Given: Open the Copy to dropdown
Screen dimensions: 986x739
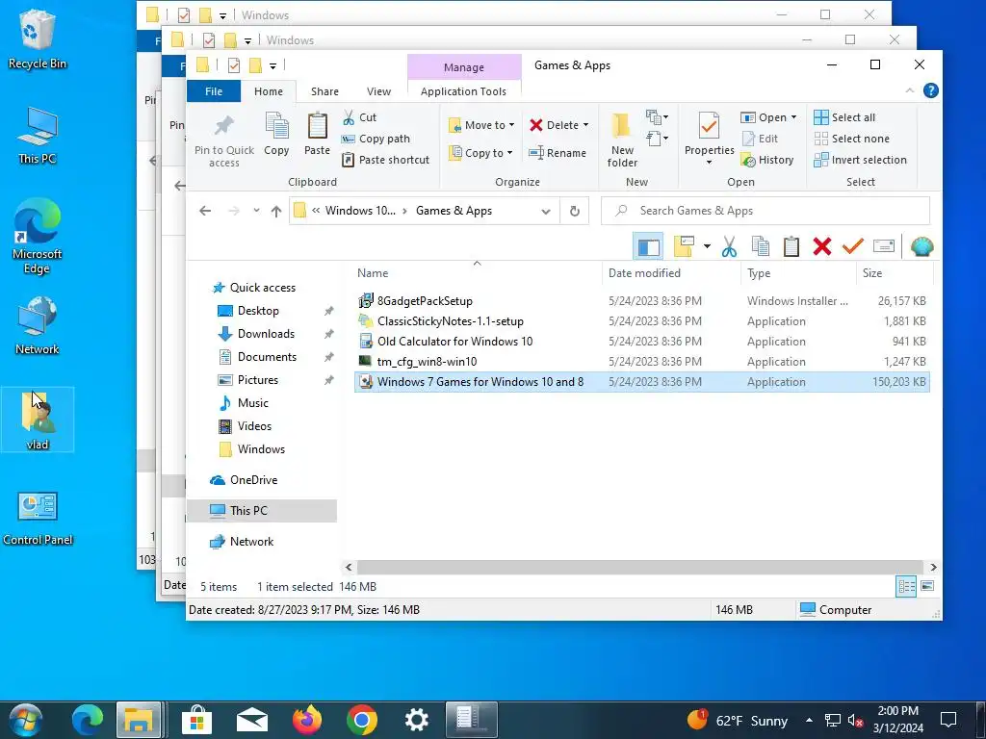Looking at the screenshot, I should (481, 153).
